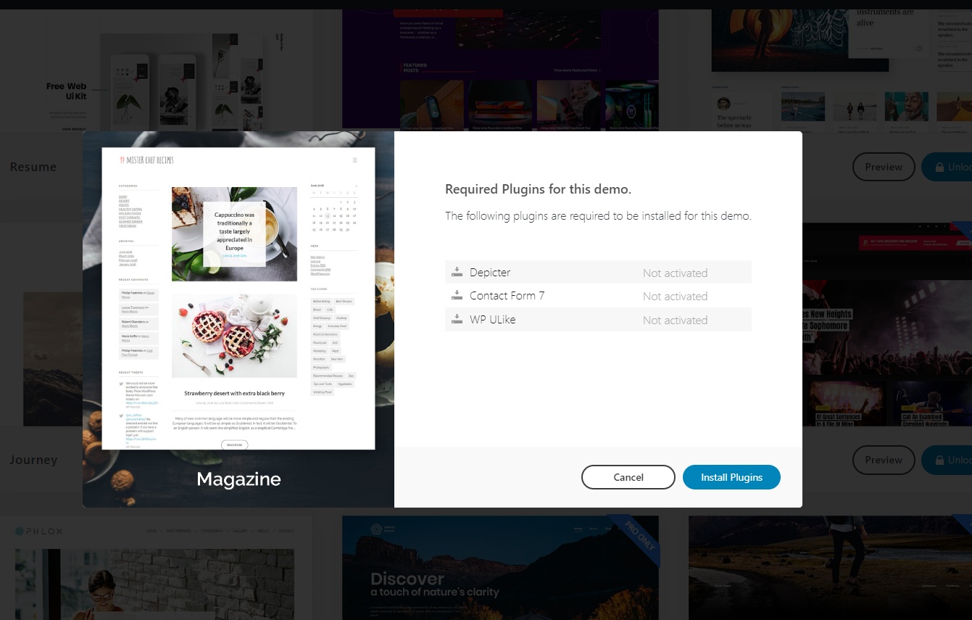The width and height of the screenshot is (972, 620).
Task: Click the Resume demo title in the background
Action: click(33, 167)
